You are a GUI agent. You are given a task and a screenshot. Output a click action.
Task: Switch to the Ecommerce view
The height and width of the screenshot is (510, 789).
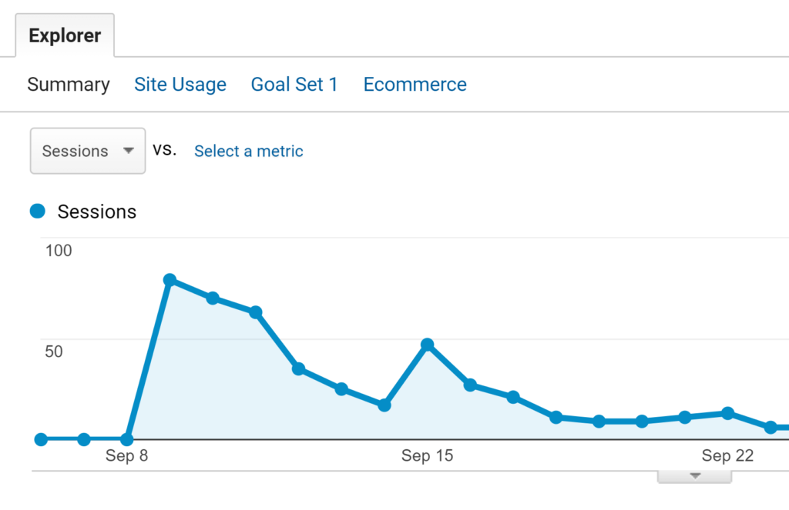(x=415, y=85)
